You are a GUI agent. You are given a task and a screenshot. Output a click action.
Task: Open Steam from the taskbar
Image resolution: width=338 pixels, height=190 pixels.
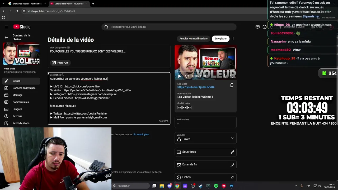pyautogui.click(x=200, y=186)
